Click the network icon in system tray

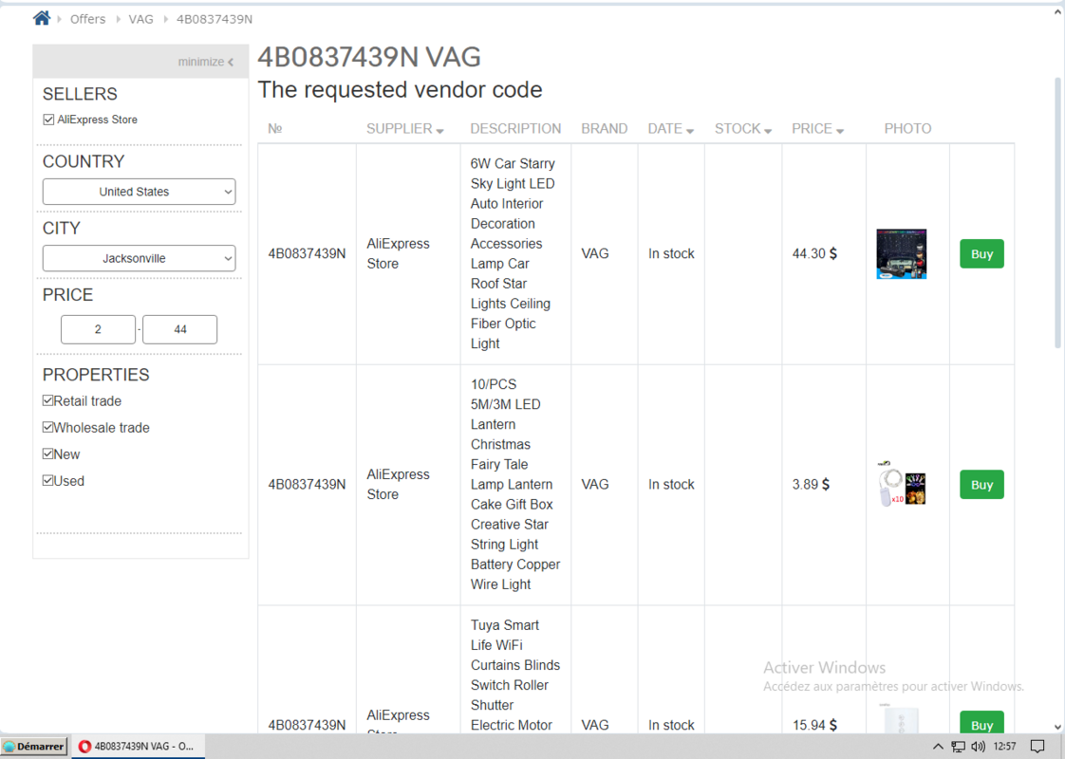pos(959,747)
